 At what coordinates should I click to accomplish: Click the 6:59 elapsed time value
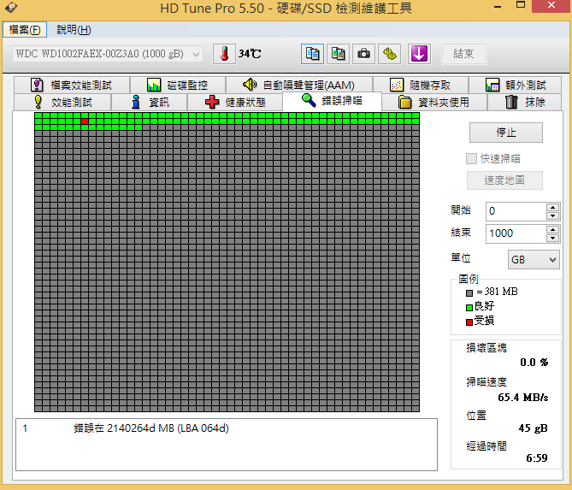click(537, 458)
